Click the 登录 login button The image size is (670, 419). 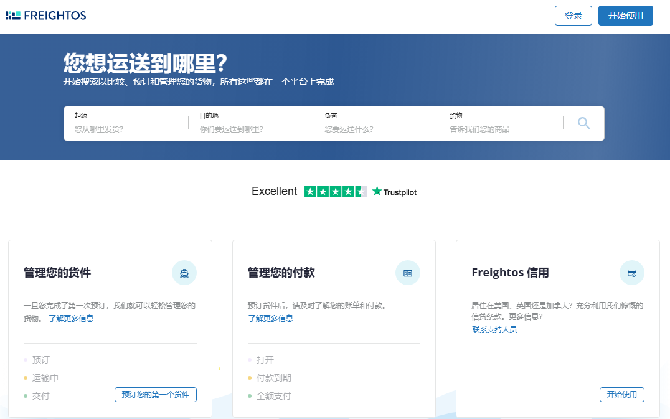(573, 16)
